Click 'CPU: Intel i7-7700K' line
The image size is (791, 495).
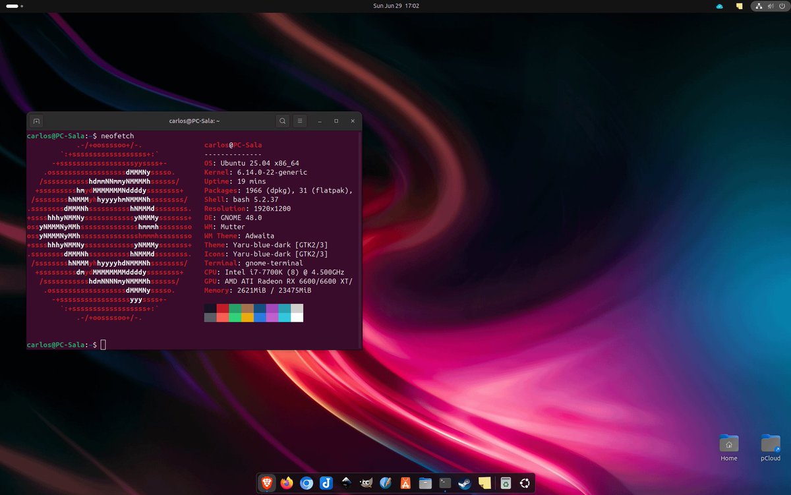coord(274,272)
